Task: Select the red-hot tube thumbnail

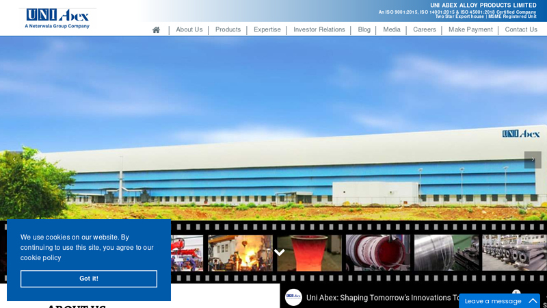Action: point(378,253)
